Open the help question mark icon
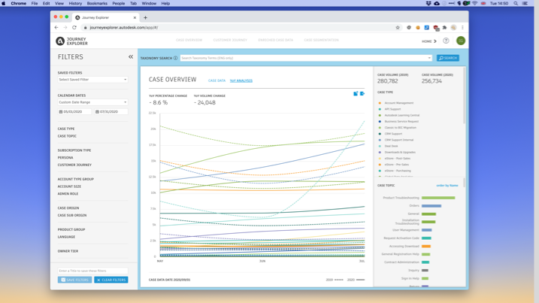539x303 pixels. [x=446, y=41]
